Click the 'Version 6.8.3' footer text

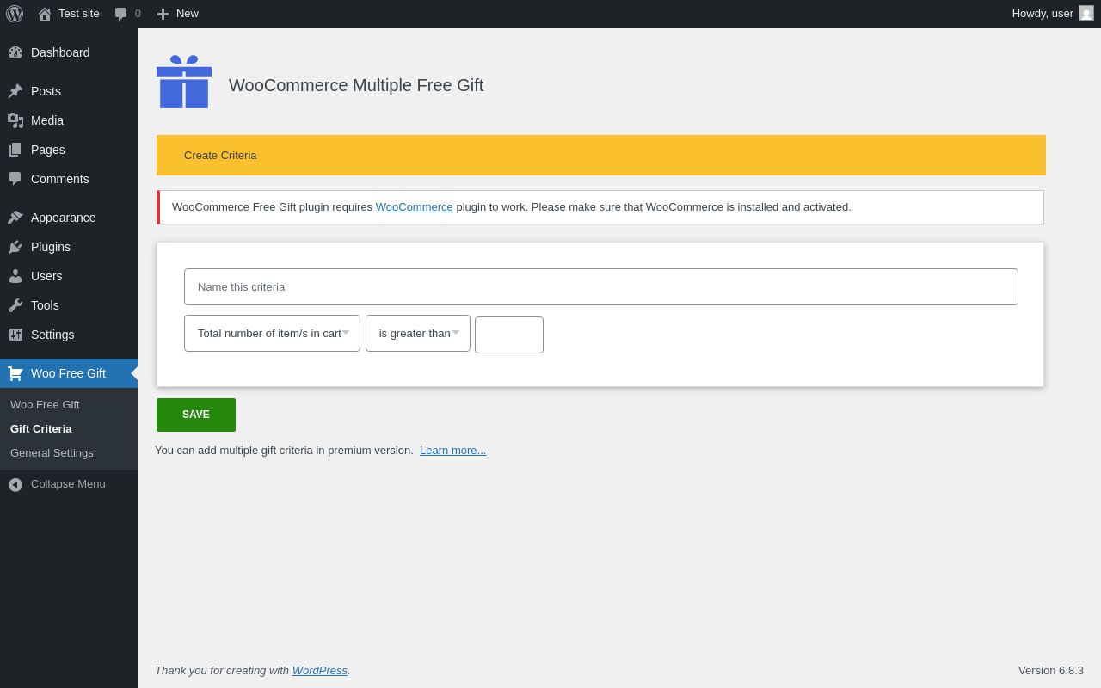[x=1051, y=671]
